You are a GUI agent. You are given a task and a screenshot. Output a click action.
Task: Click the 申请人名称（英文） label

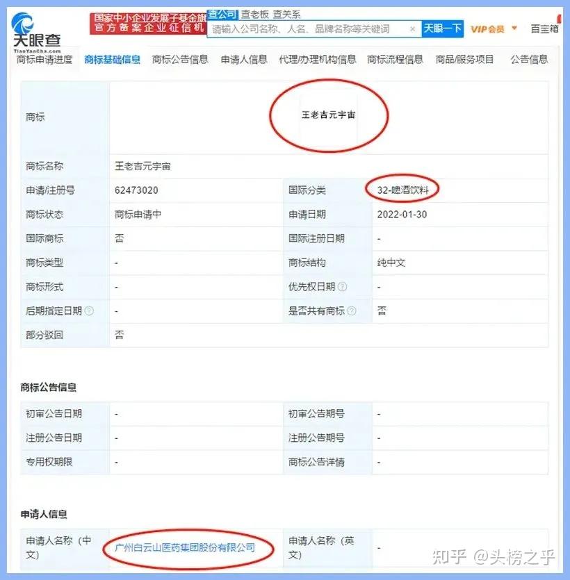point(321,548)
